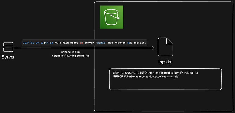
Task: Click the 85% capacity text
Action: [x=136, y=43]
